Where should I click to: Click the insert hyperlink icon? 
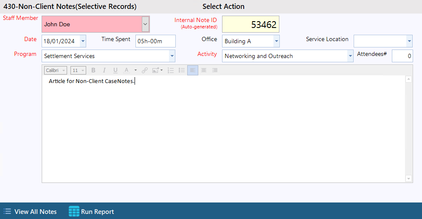pos(145,70)
